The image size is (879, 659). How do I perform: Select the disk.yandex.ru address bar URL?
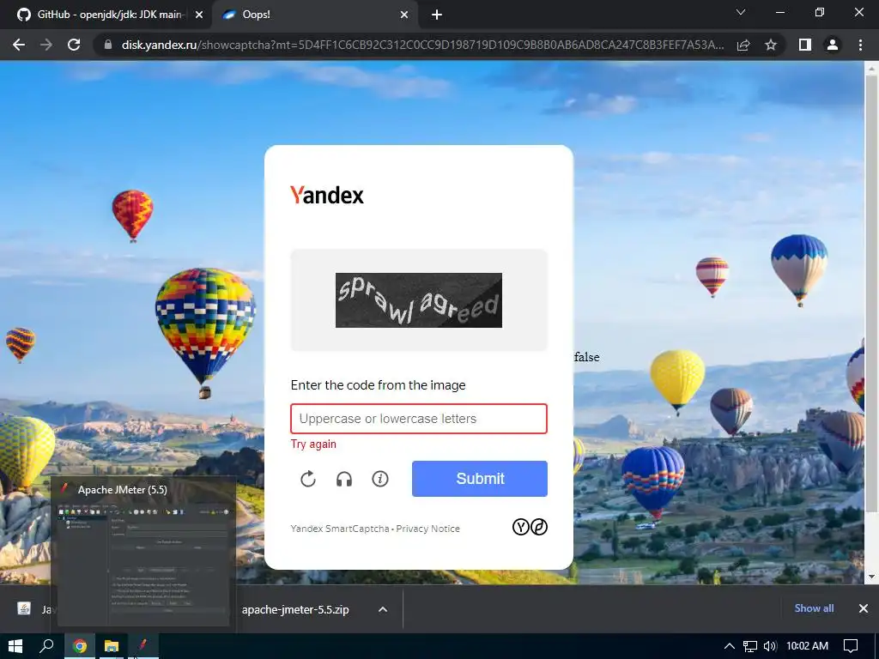tap(422, 45)
